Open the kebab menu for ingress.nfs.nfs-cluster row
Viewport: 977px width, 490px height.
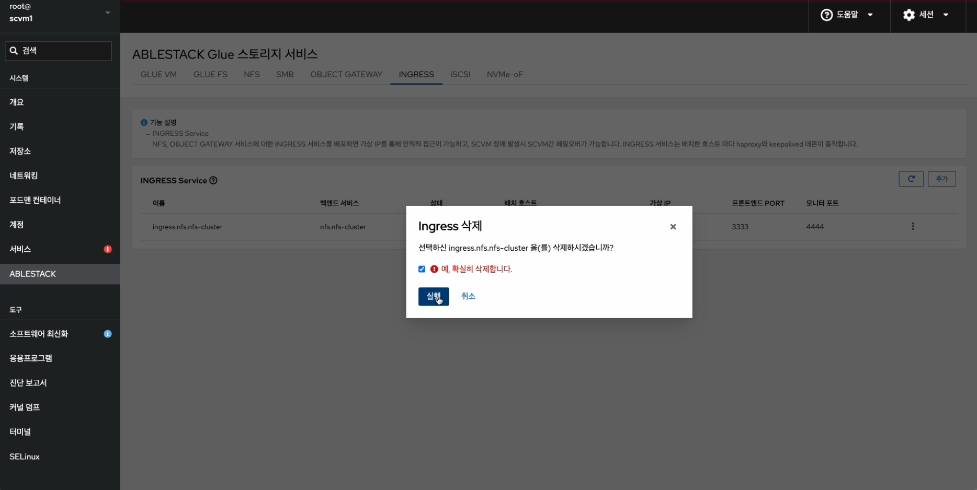(x=913, y=227)
